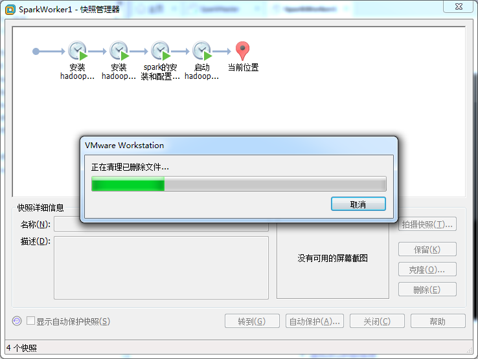478x359 pixels.
Task: Click the 帮助 button
Action: click(x=438, y=321)
